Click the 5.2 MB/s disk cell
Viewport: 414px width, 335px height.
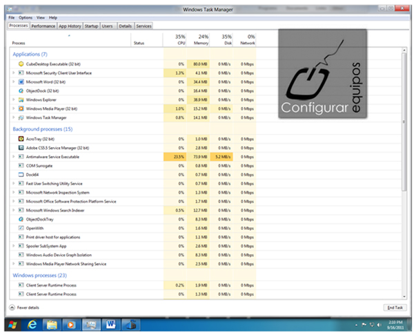tap(221, 157)
